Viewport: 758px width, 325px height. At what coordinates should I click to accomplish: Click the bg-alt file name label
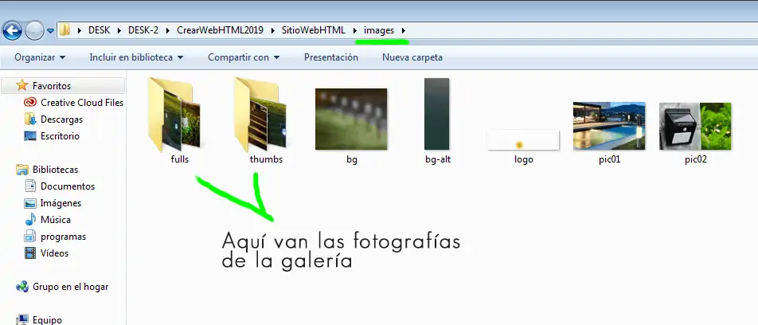click(438, 159)
